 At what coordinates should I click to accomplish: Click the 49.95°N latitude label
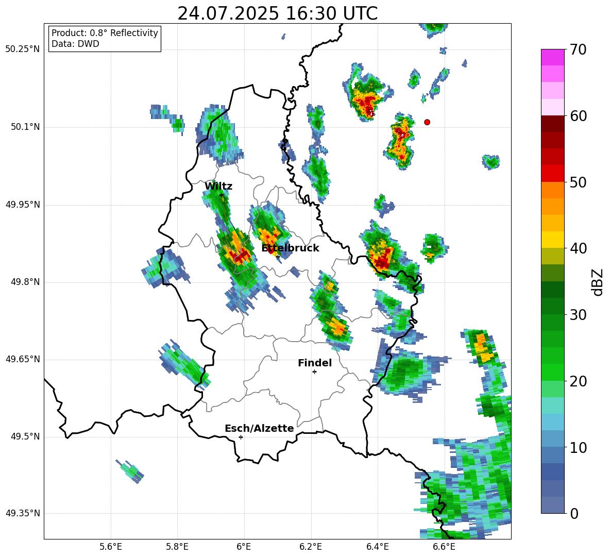click(23, 205)
